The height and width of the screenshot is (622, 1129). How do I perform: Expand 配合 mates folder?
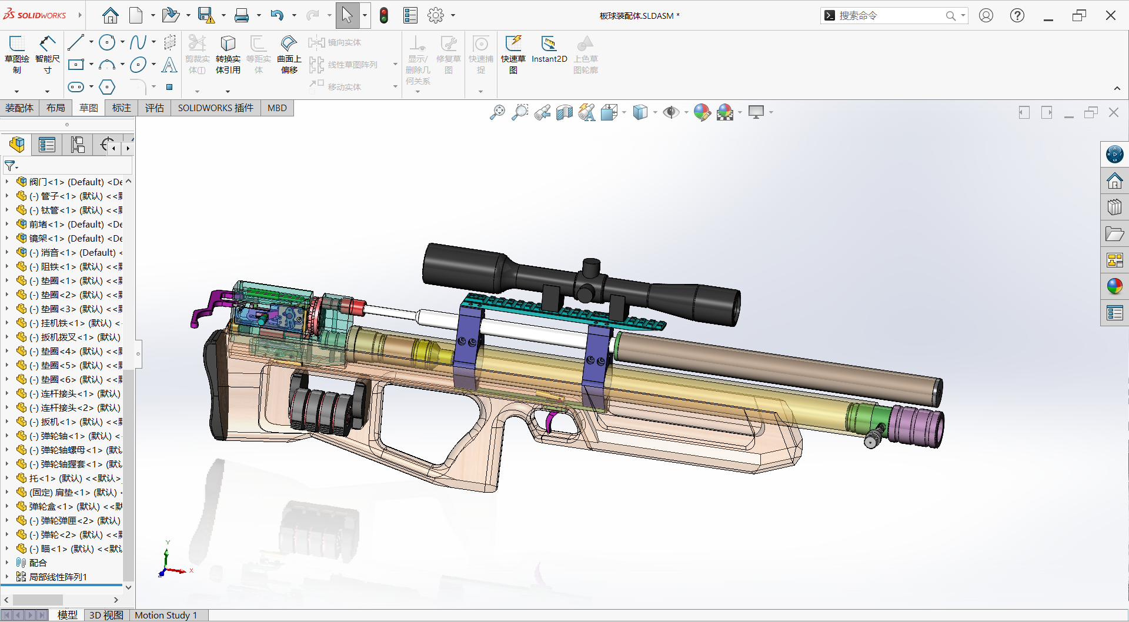(x=7, y=563)
